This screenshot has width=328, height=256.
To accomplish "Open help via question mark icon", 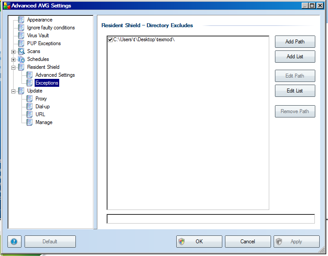I will point(14,242).
